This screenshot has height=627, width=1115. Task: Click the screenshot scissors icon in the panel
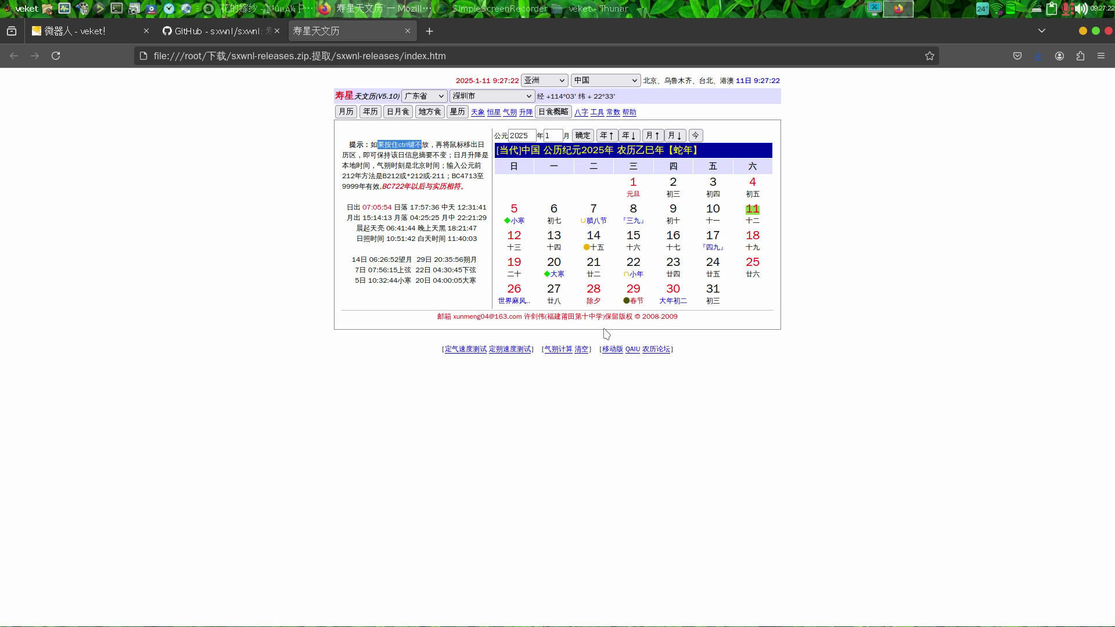tap(875, 8)
